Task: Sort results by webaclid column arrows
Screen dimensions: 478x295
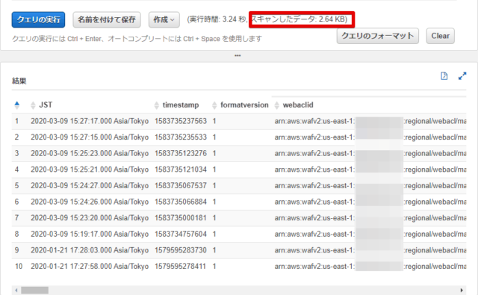Action: click(x=277, y=105)
